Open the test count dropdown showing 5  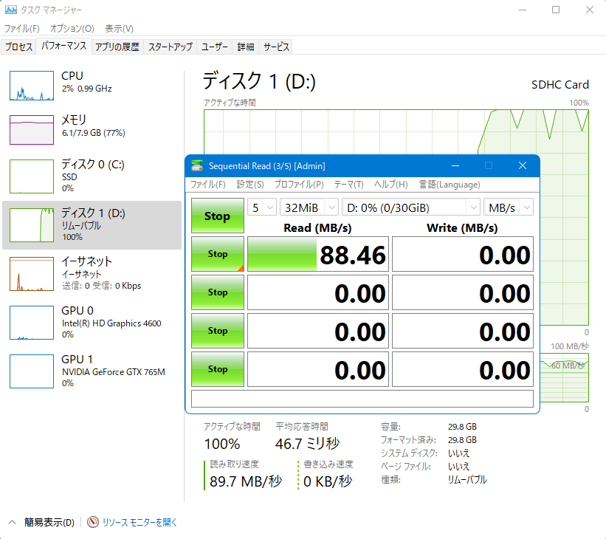[x=262, y=207]
